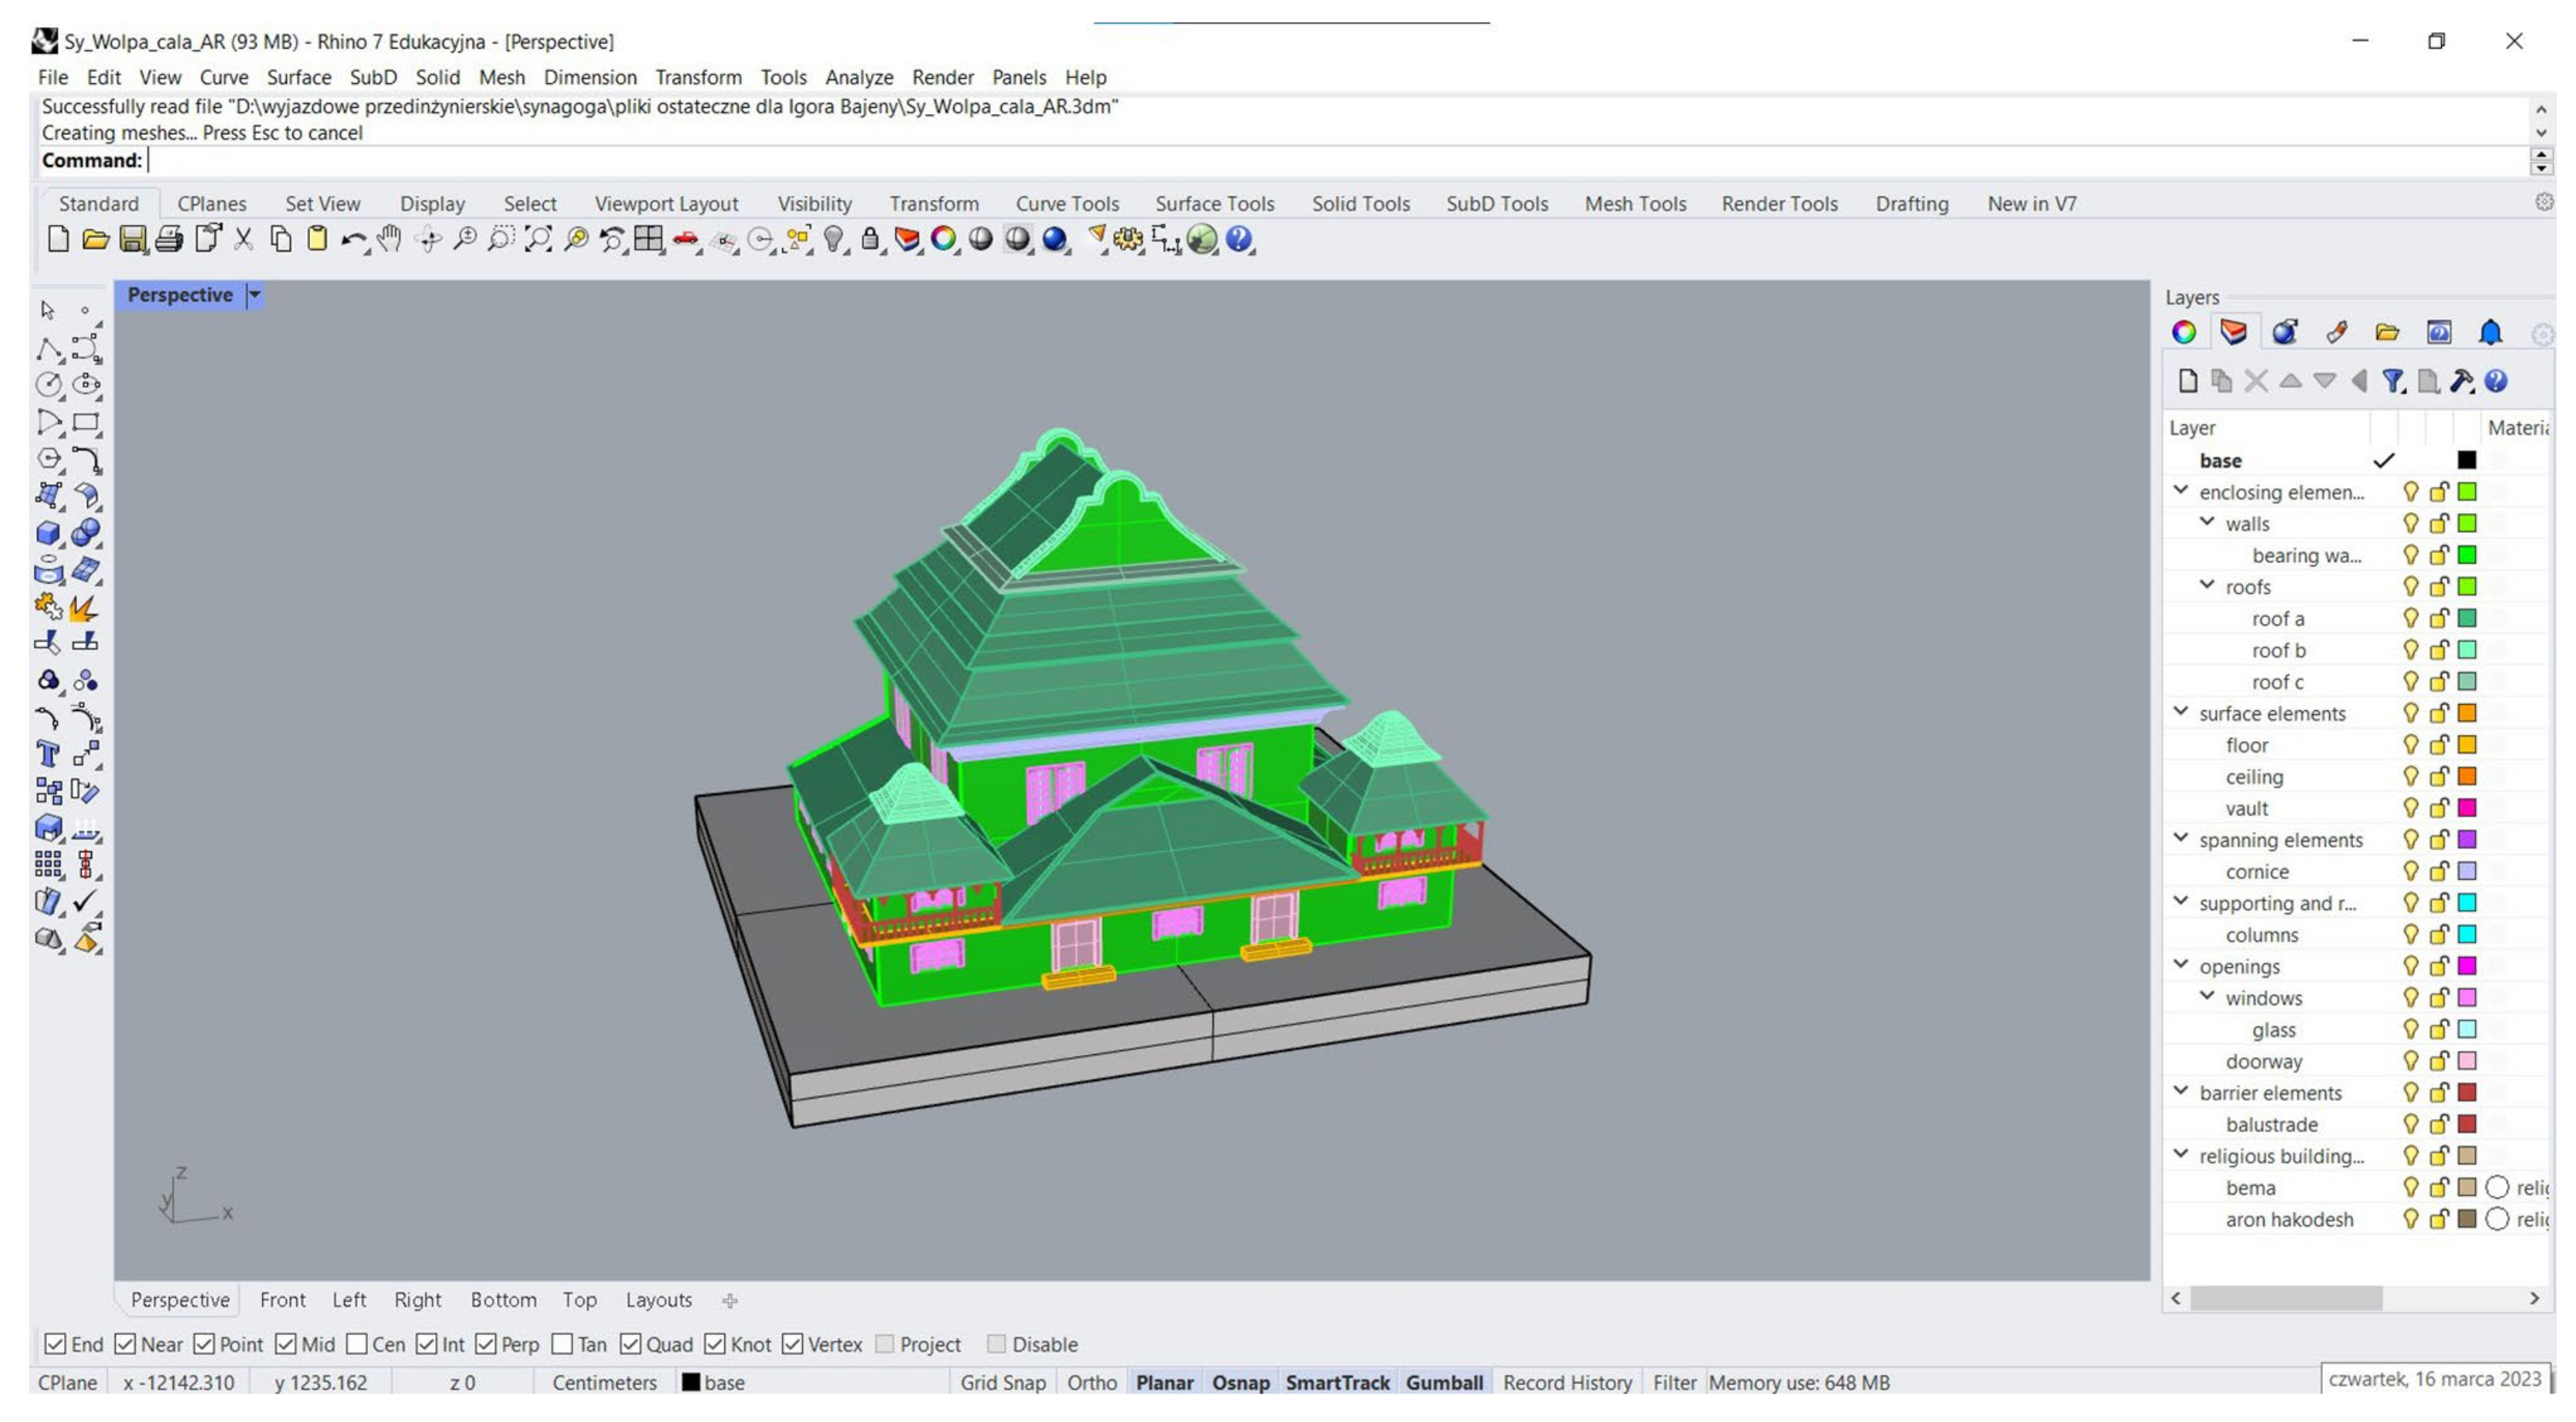This screenshot has height=1422, width=2576.
Task: Uncheck the Quad osnap checkbox
Action: [630, 1344]
